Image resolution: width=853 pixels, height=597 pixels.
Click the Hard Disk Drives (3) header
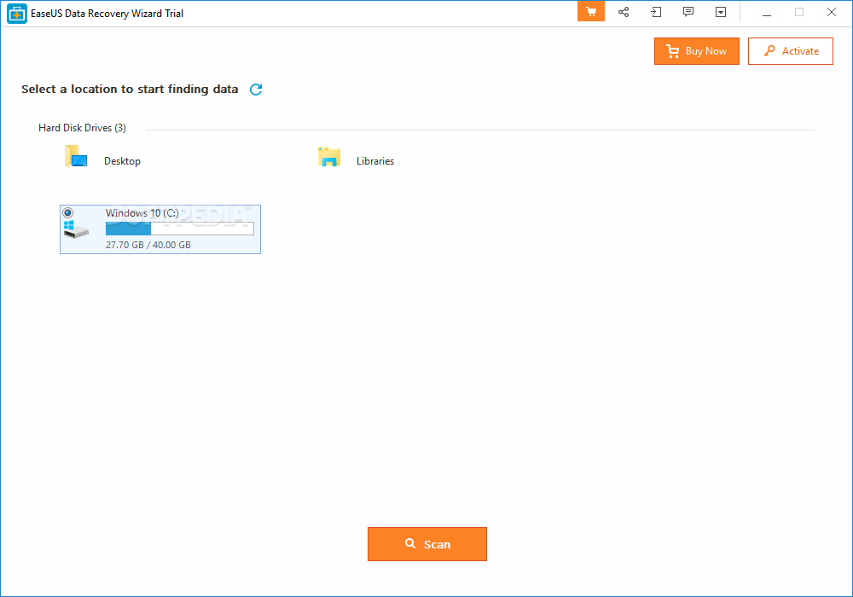pos(82,128)
